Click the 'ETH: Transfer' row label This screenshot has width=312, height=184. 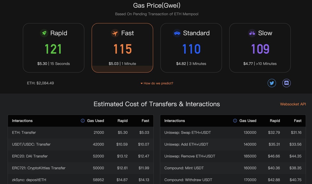tap(24, 132)
